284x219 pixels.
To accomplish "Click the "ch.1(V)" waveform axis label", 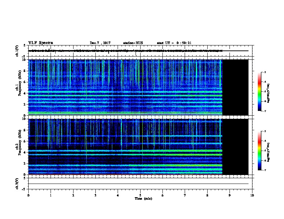I will coord(17,51).
